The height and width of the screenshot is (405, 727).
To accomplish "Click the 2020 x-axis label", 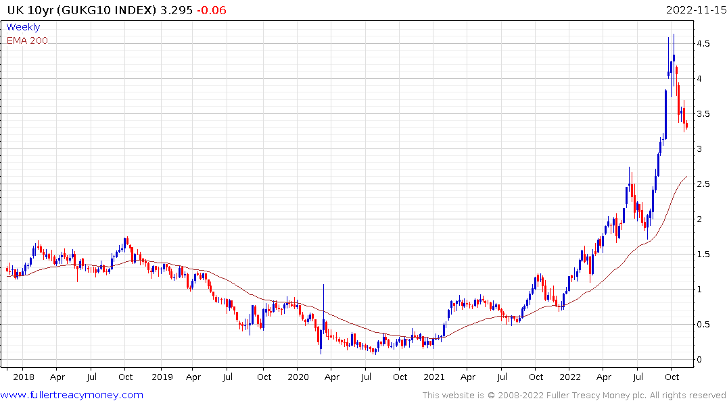I will pos(298,377).
